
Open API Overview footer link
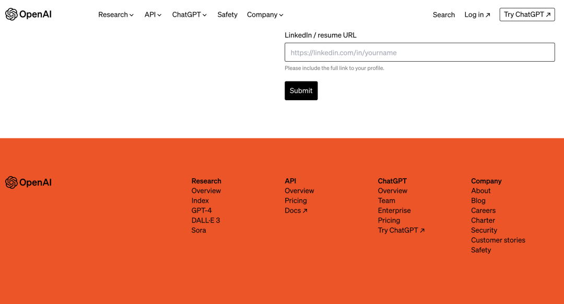pyautogui.click(x=299, y=191)
